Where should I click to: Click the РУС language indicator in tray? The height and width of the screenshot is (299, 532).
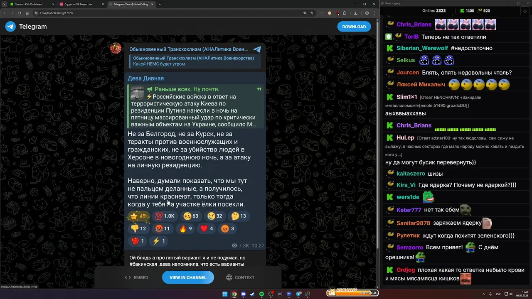[498, 294]
